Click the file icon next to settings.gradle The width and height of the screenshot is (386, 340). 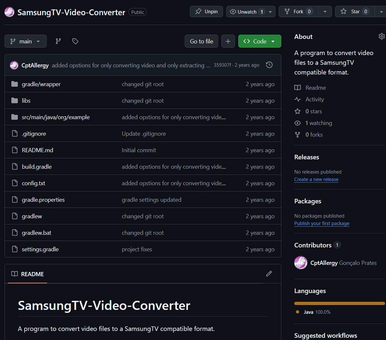point(15,249)
